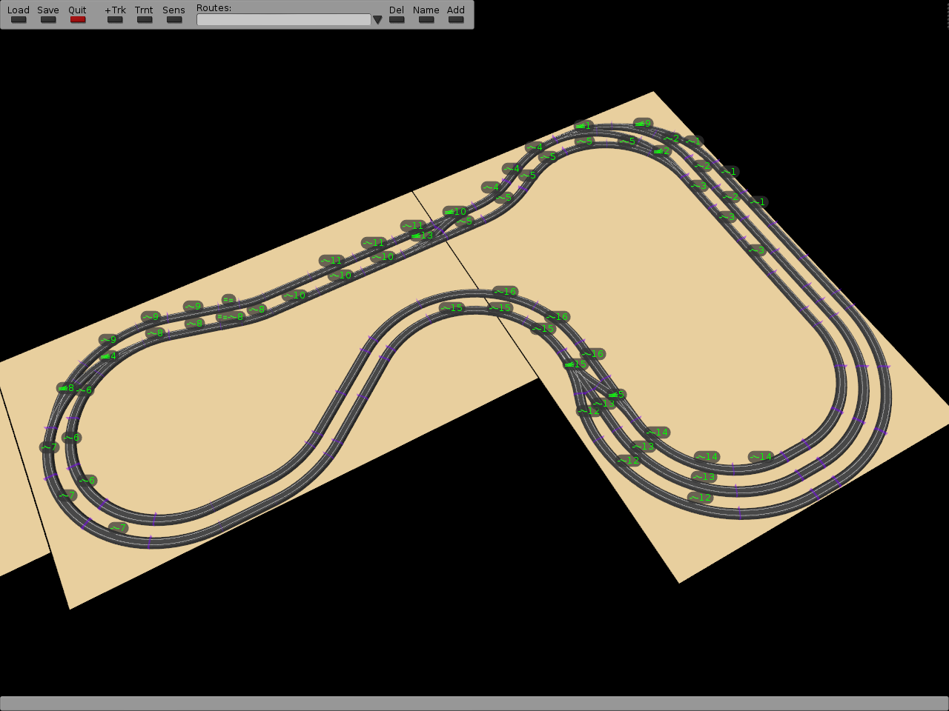949x711 pixels.
Task: Enable the Sens sensor editing mode
Action: (174, 19)
